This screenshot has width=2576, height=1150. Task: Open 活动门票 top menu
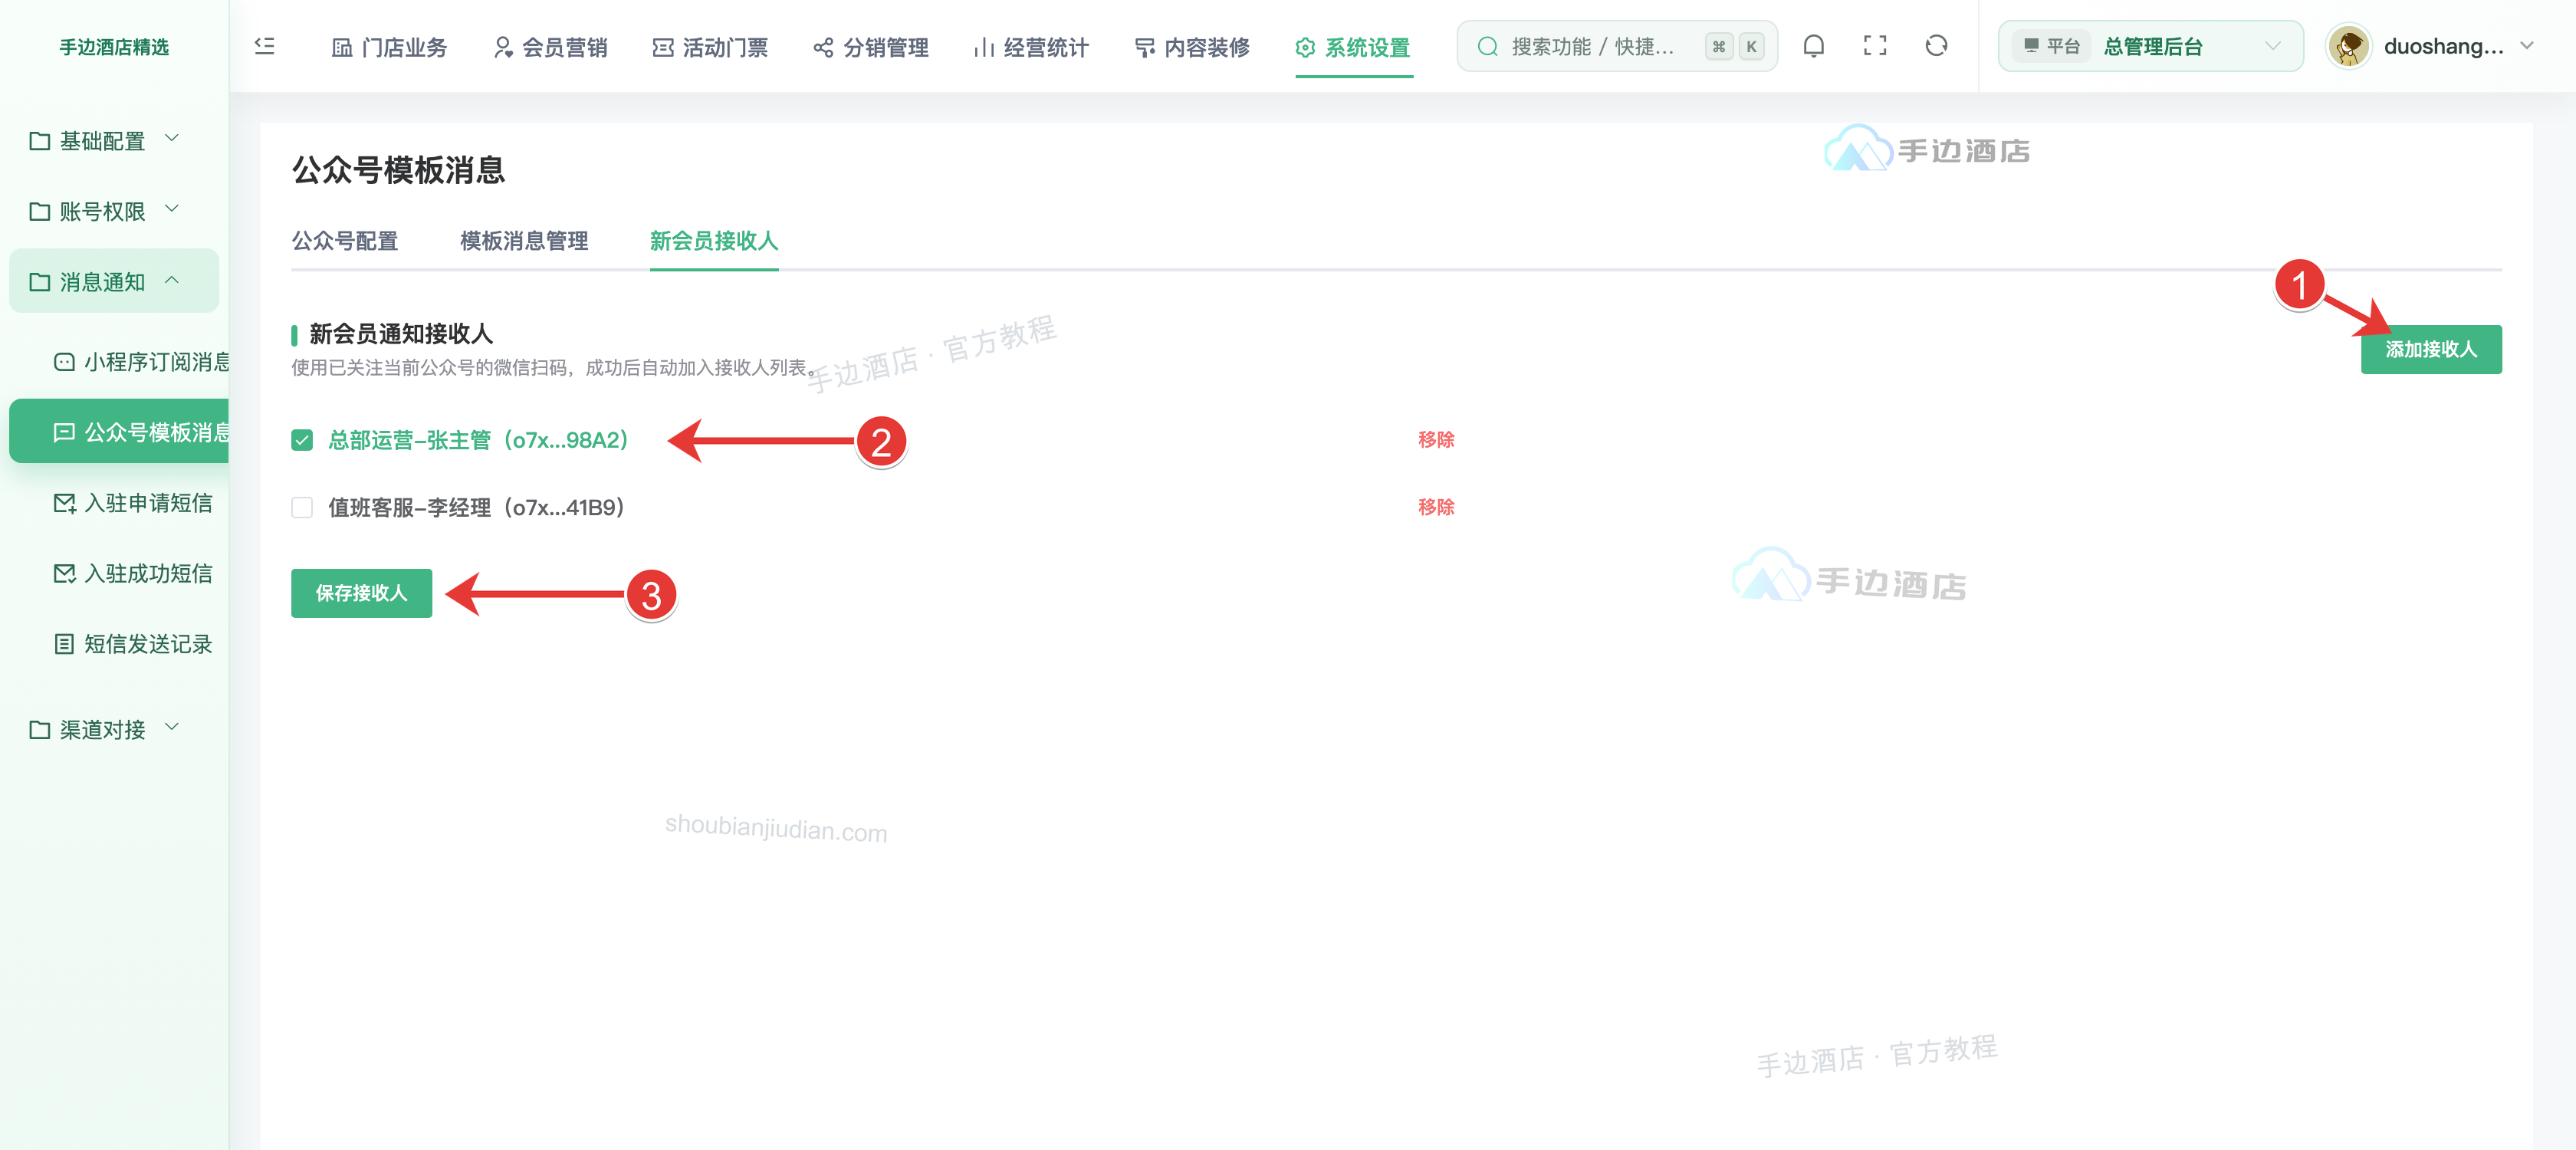pyautogui.click(x=710, y=47)
